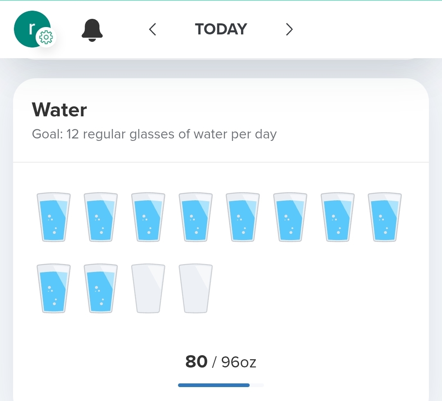Tap the fourth water glass in top row

[196, 217]
